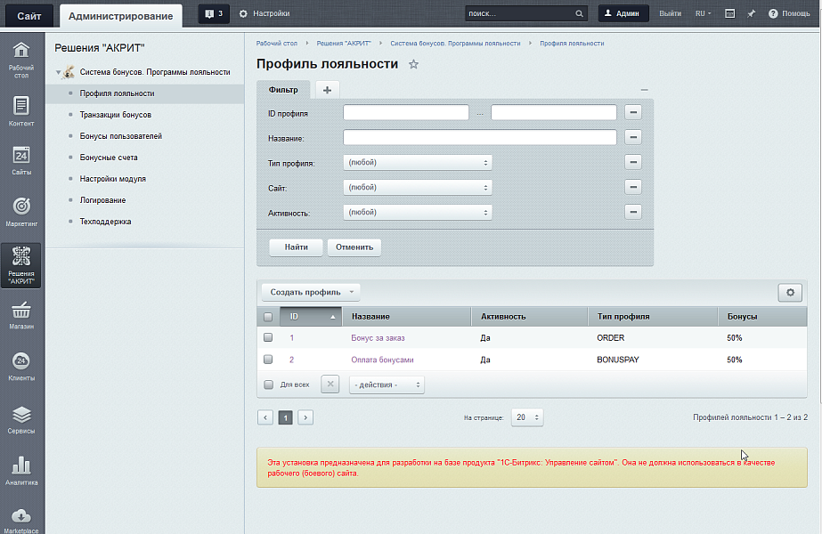This screenshot has height=534, width=822.
Task: Open the Маркетинг sidebar icon
Action: pyautogui.click(x=22, y=212)
